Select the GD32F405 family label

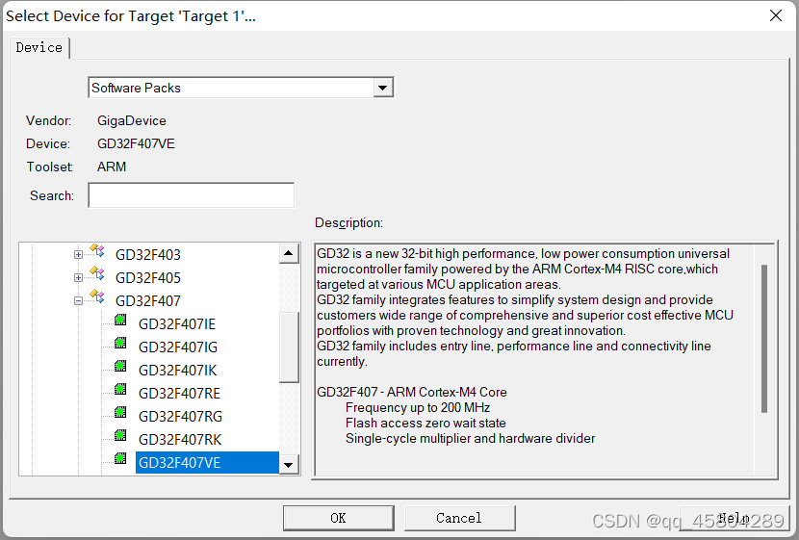148,277
